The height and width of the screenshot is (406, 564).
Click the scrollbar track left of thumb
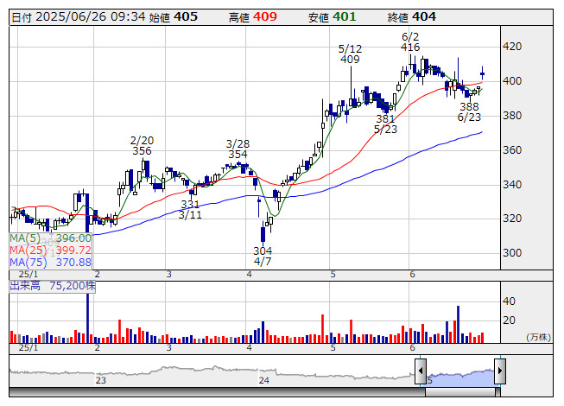click(x=217, y=392)
